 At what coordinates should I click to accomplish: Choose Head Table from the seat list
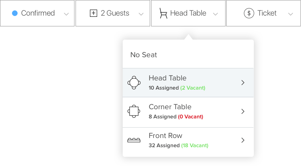pyautogui.click(x=167, y=78)
